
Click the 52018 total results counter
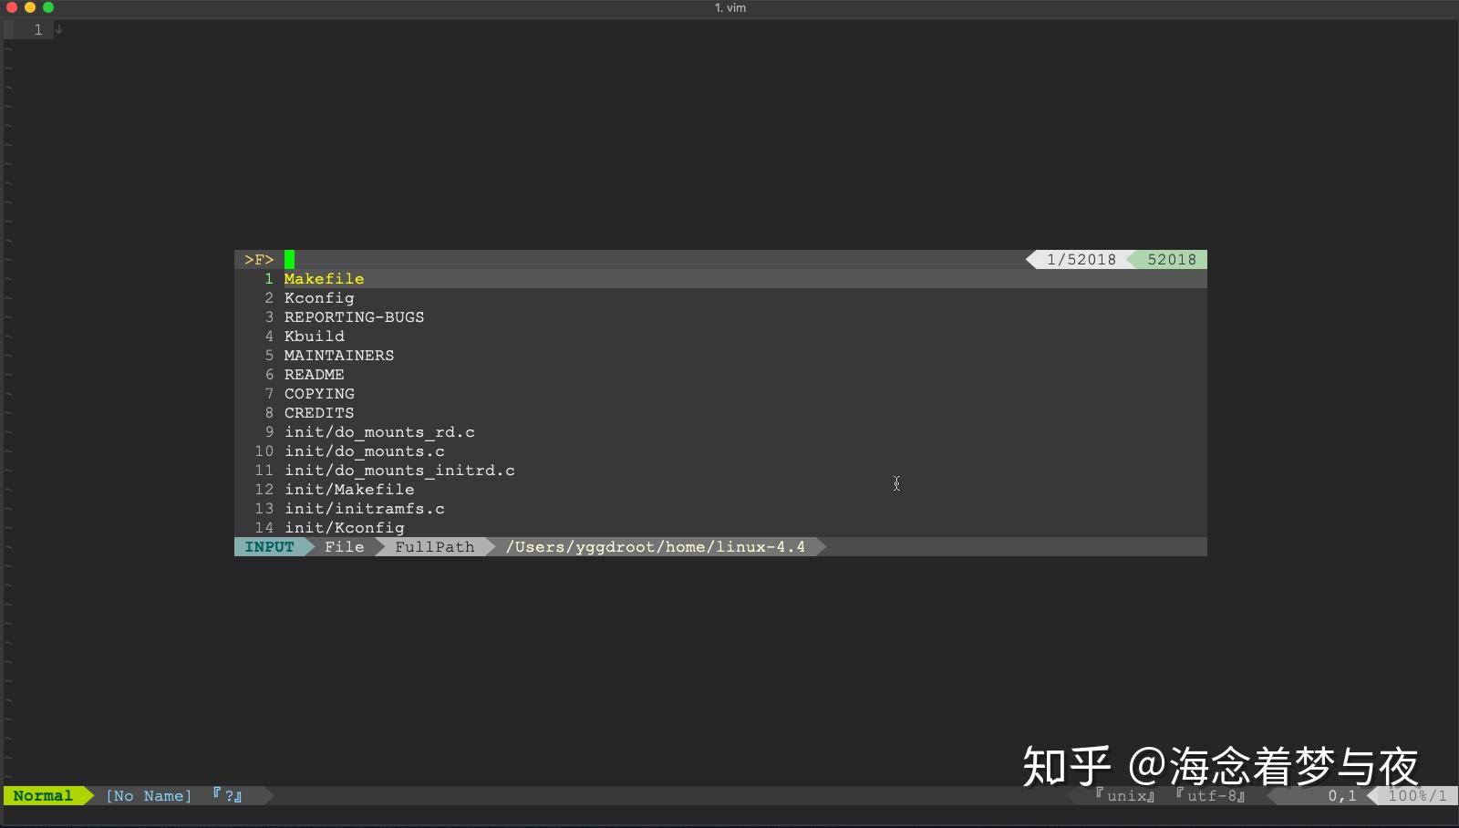[1172, 259]
